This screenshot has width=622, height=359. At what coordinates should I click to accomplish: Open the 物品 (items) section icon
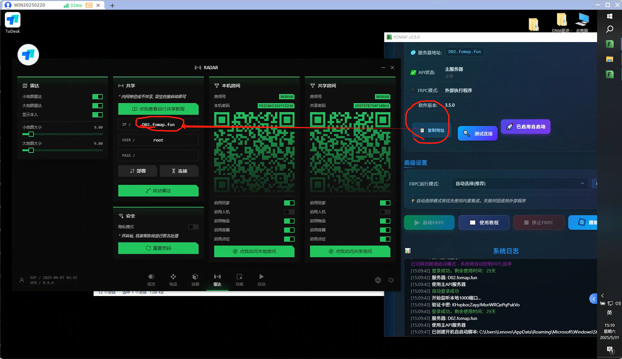pyautogui.click(x=173, y=279)
